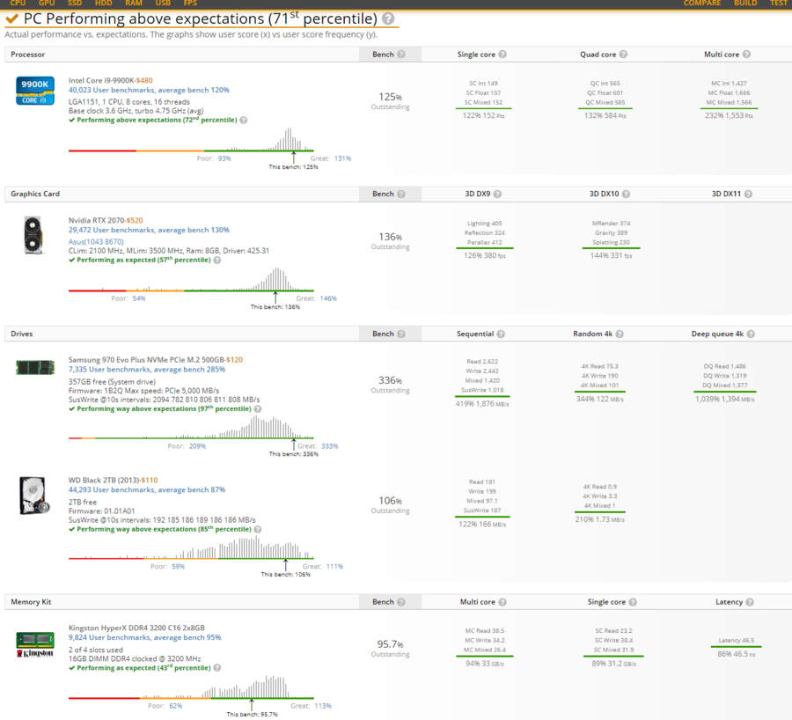792x720 pixels.
Task: Open the SSD tab in top navigation
Action: click(x=75, y=3)
